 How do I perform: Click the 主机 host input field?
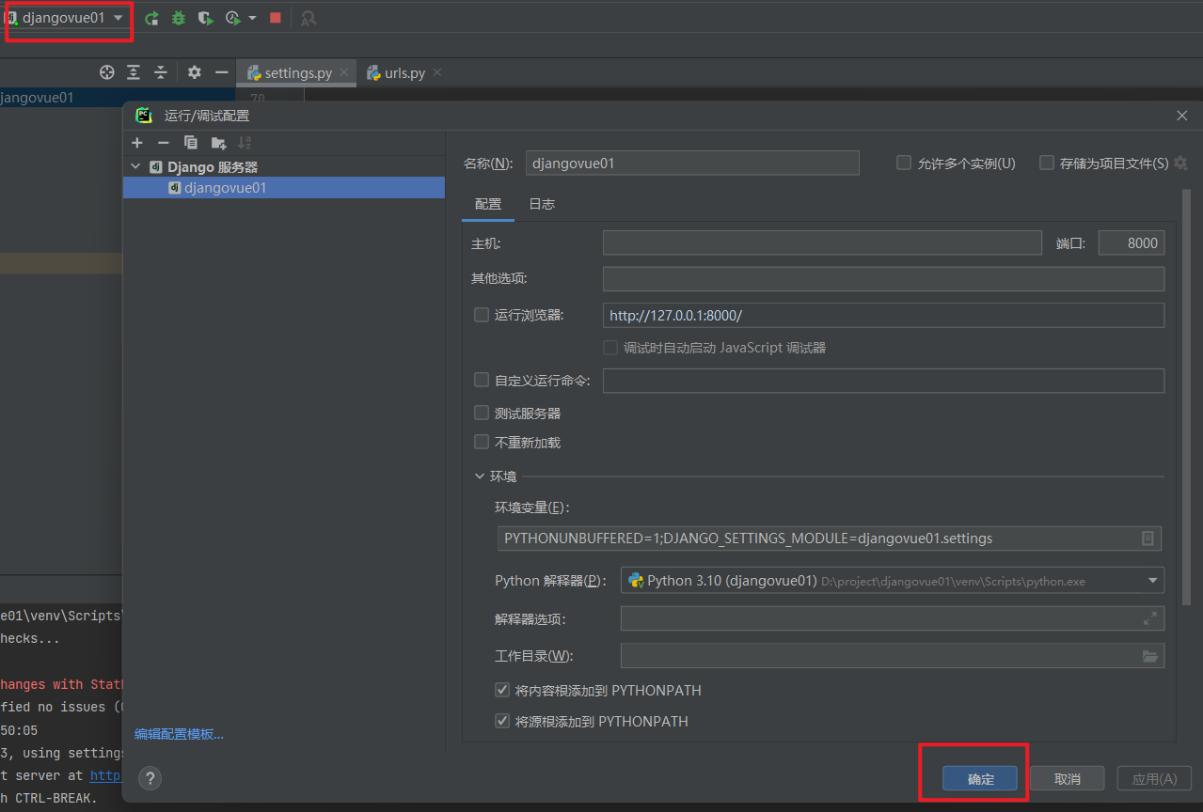822,243
